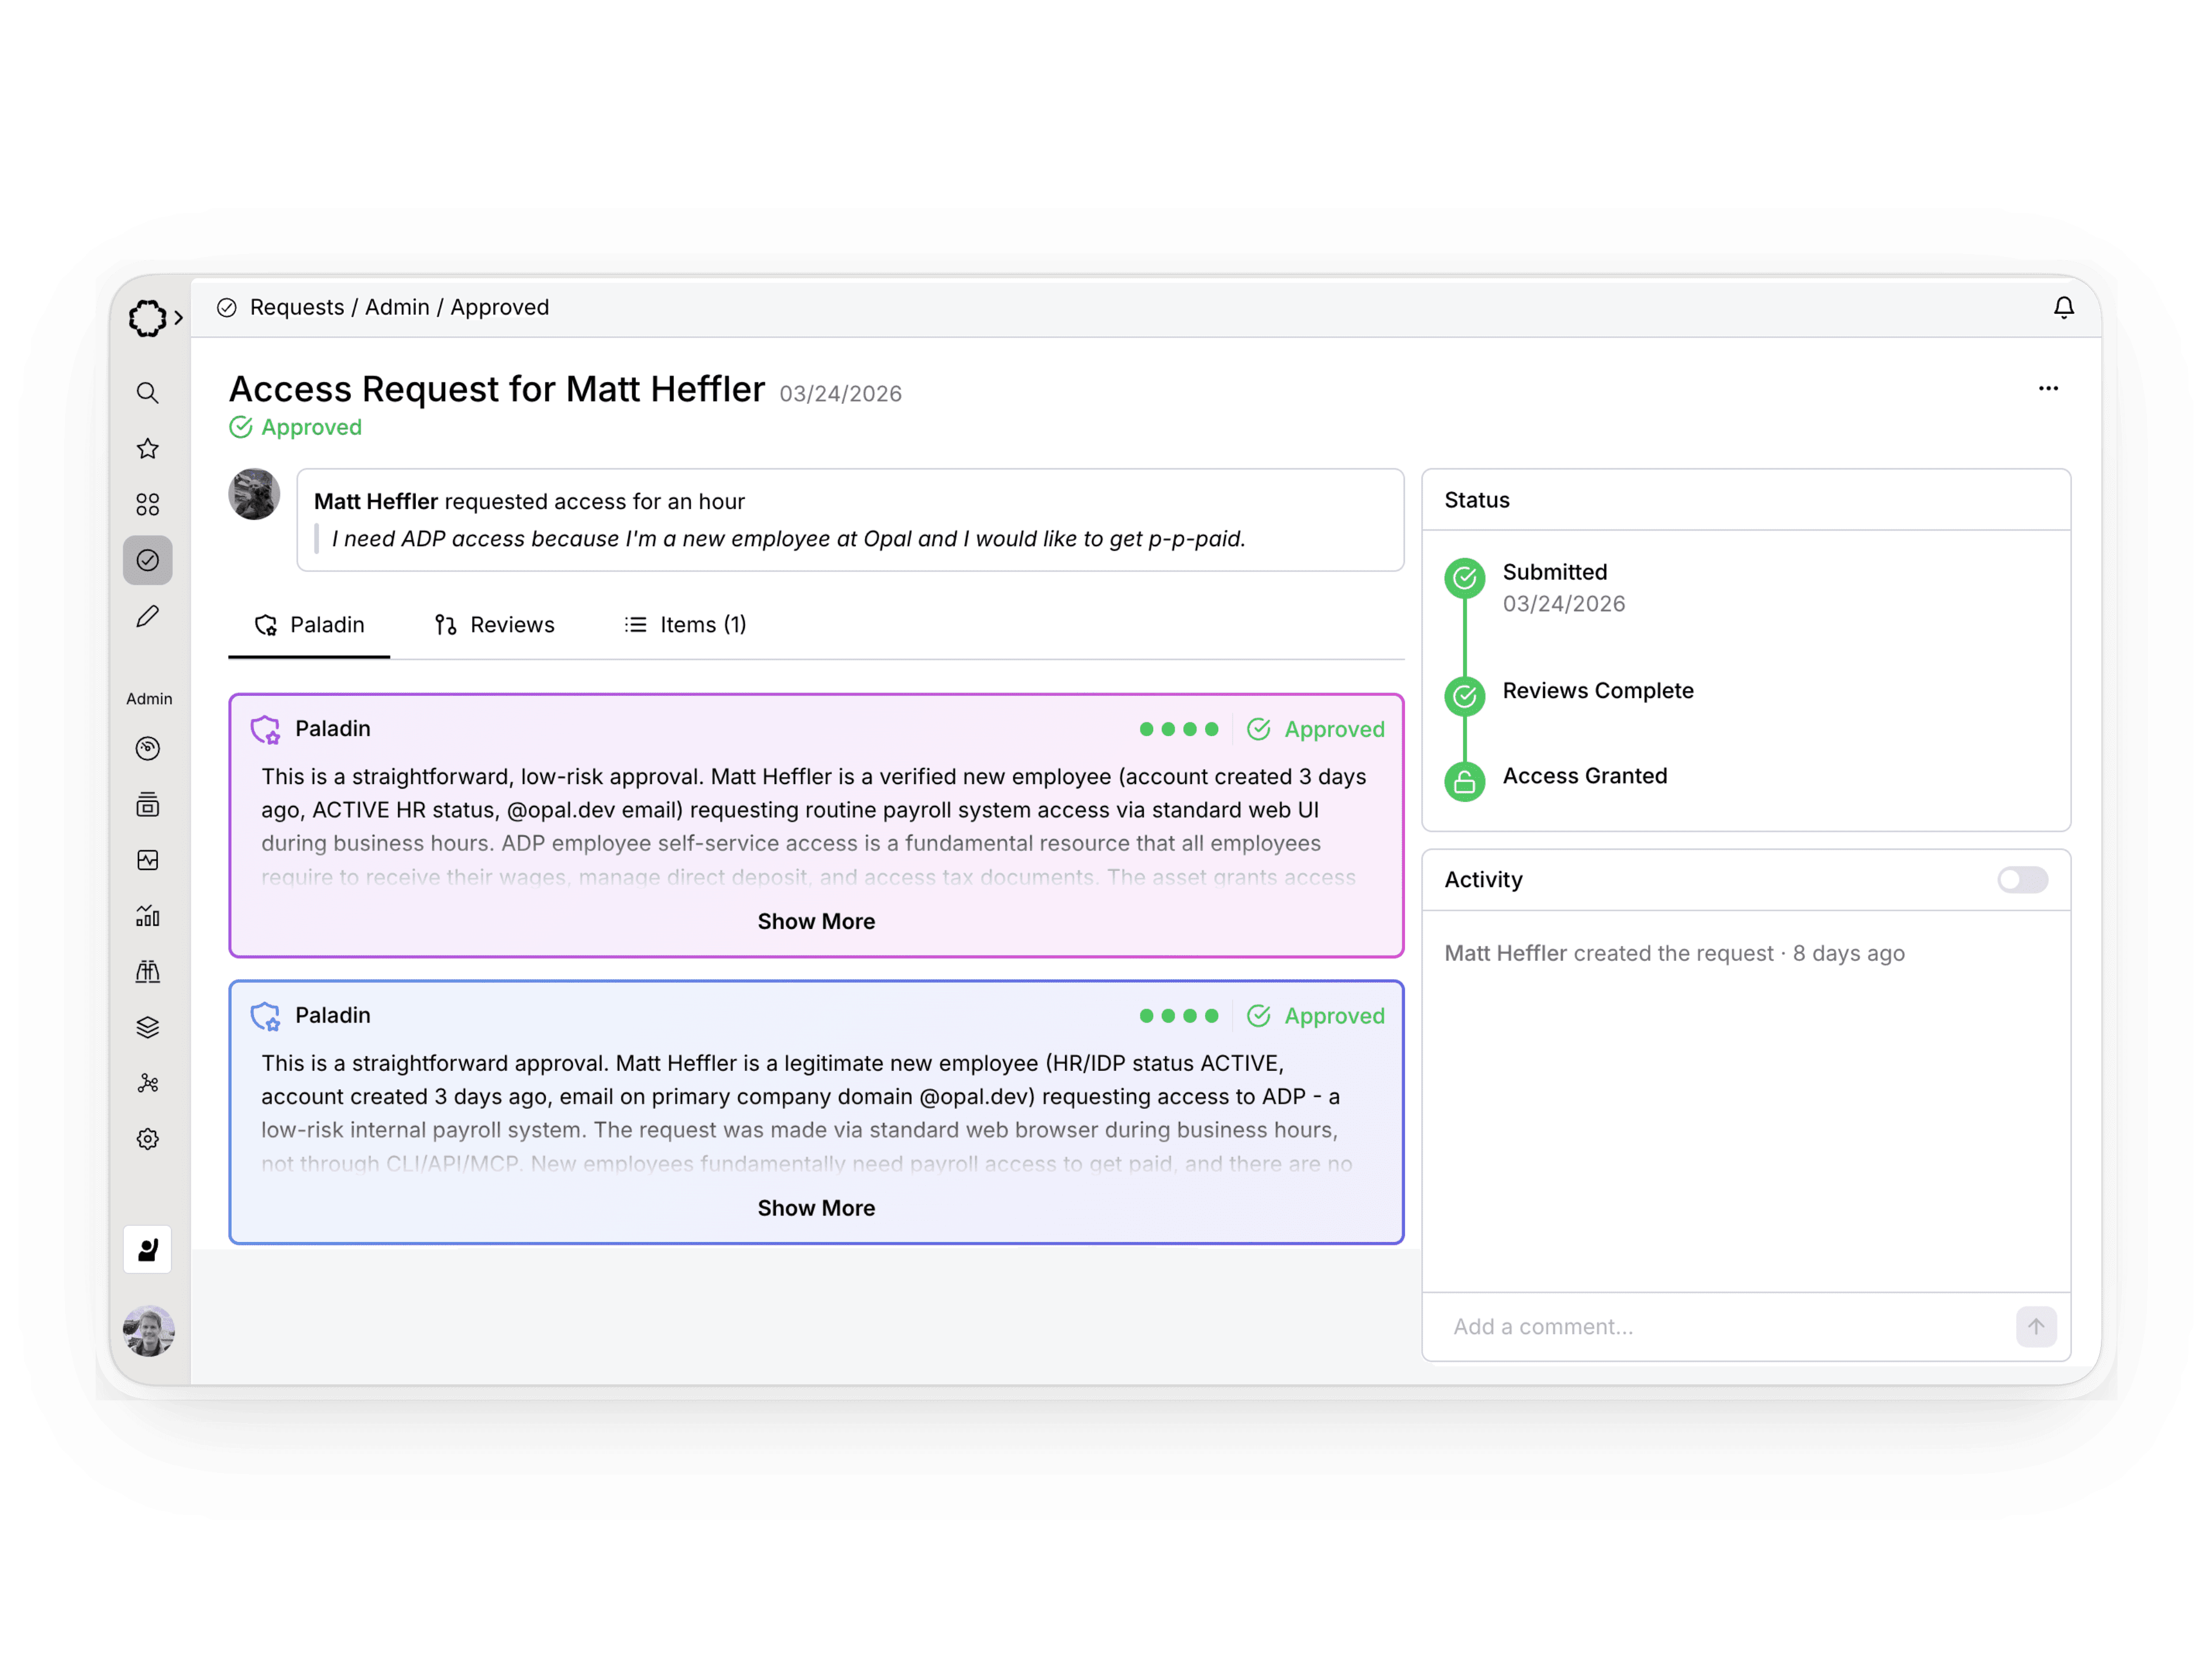Click the Admin breadcrumb link
The image size is (2212, 1659).
396,308
